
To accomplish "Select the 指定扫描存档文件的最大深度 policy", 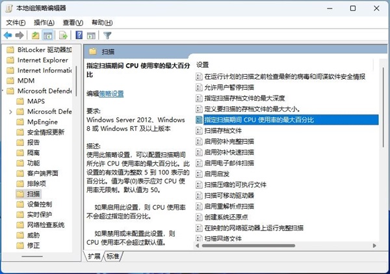I will pyautogui.click(x=240, y=98).
